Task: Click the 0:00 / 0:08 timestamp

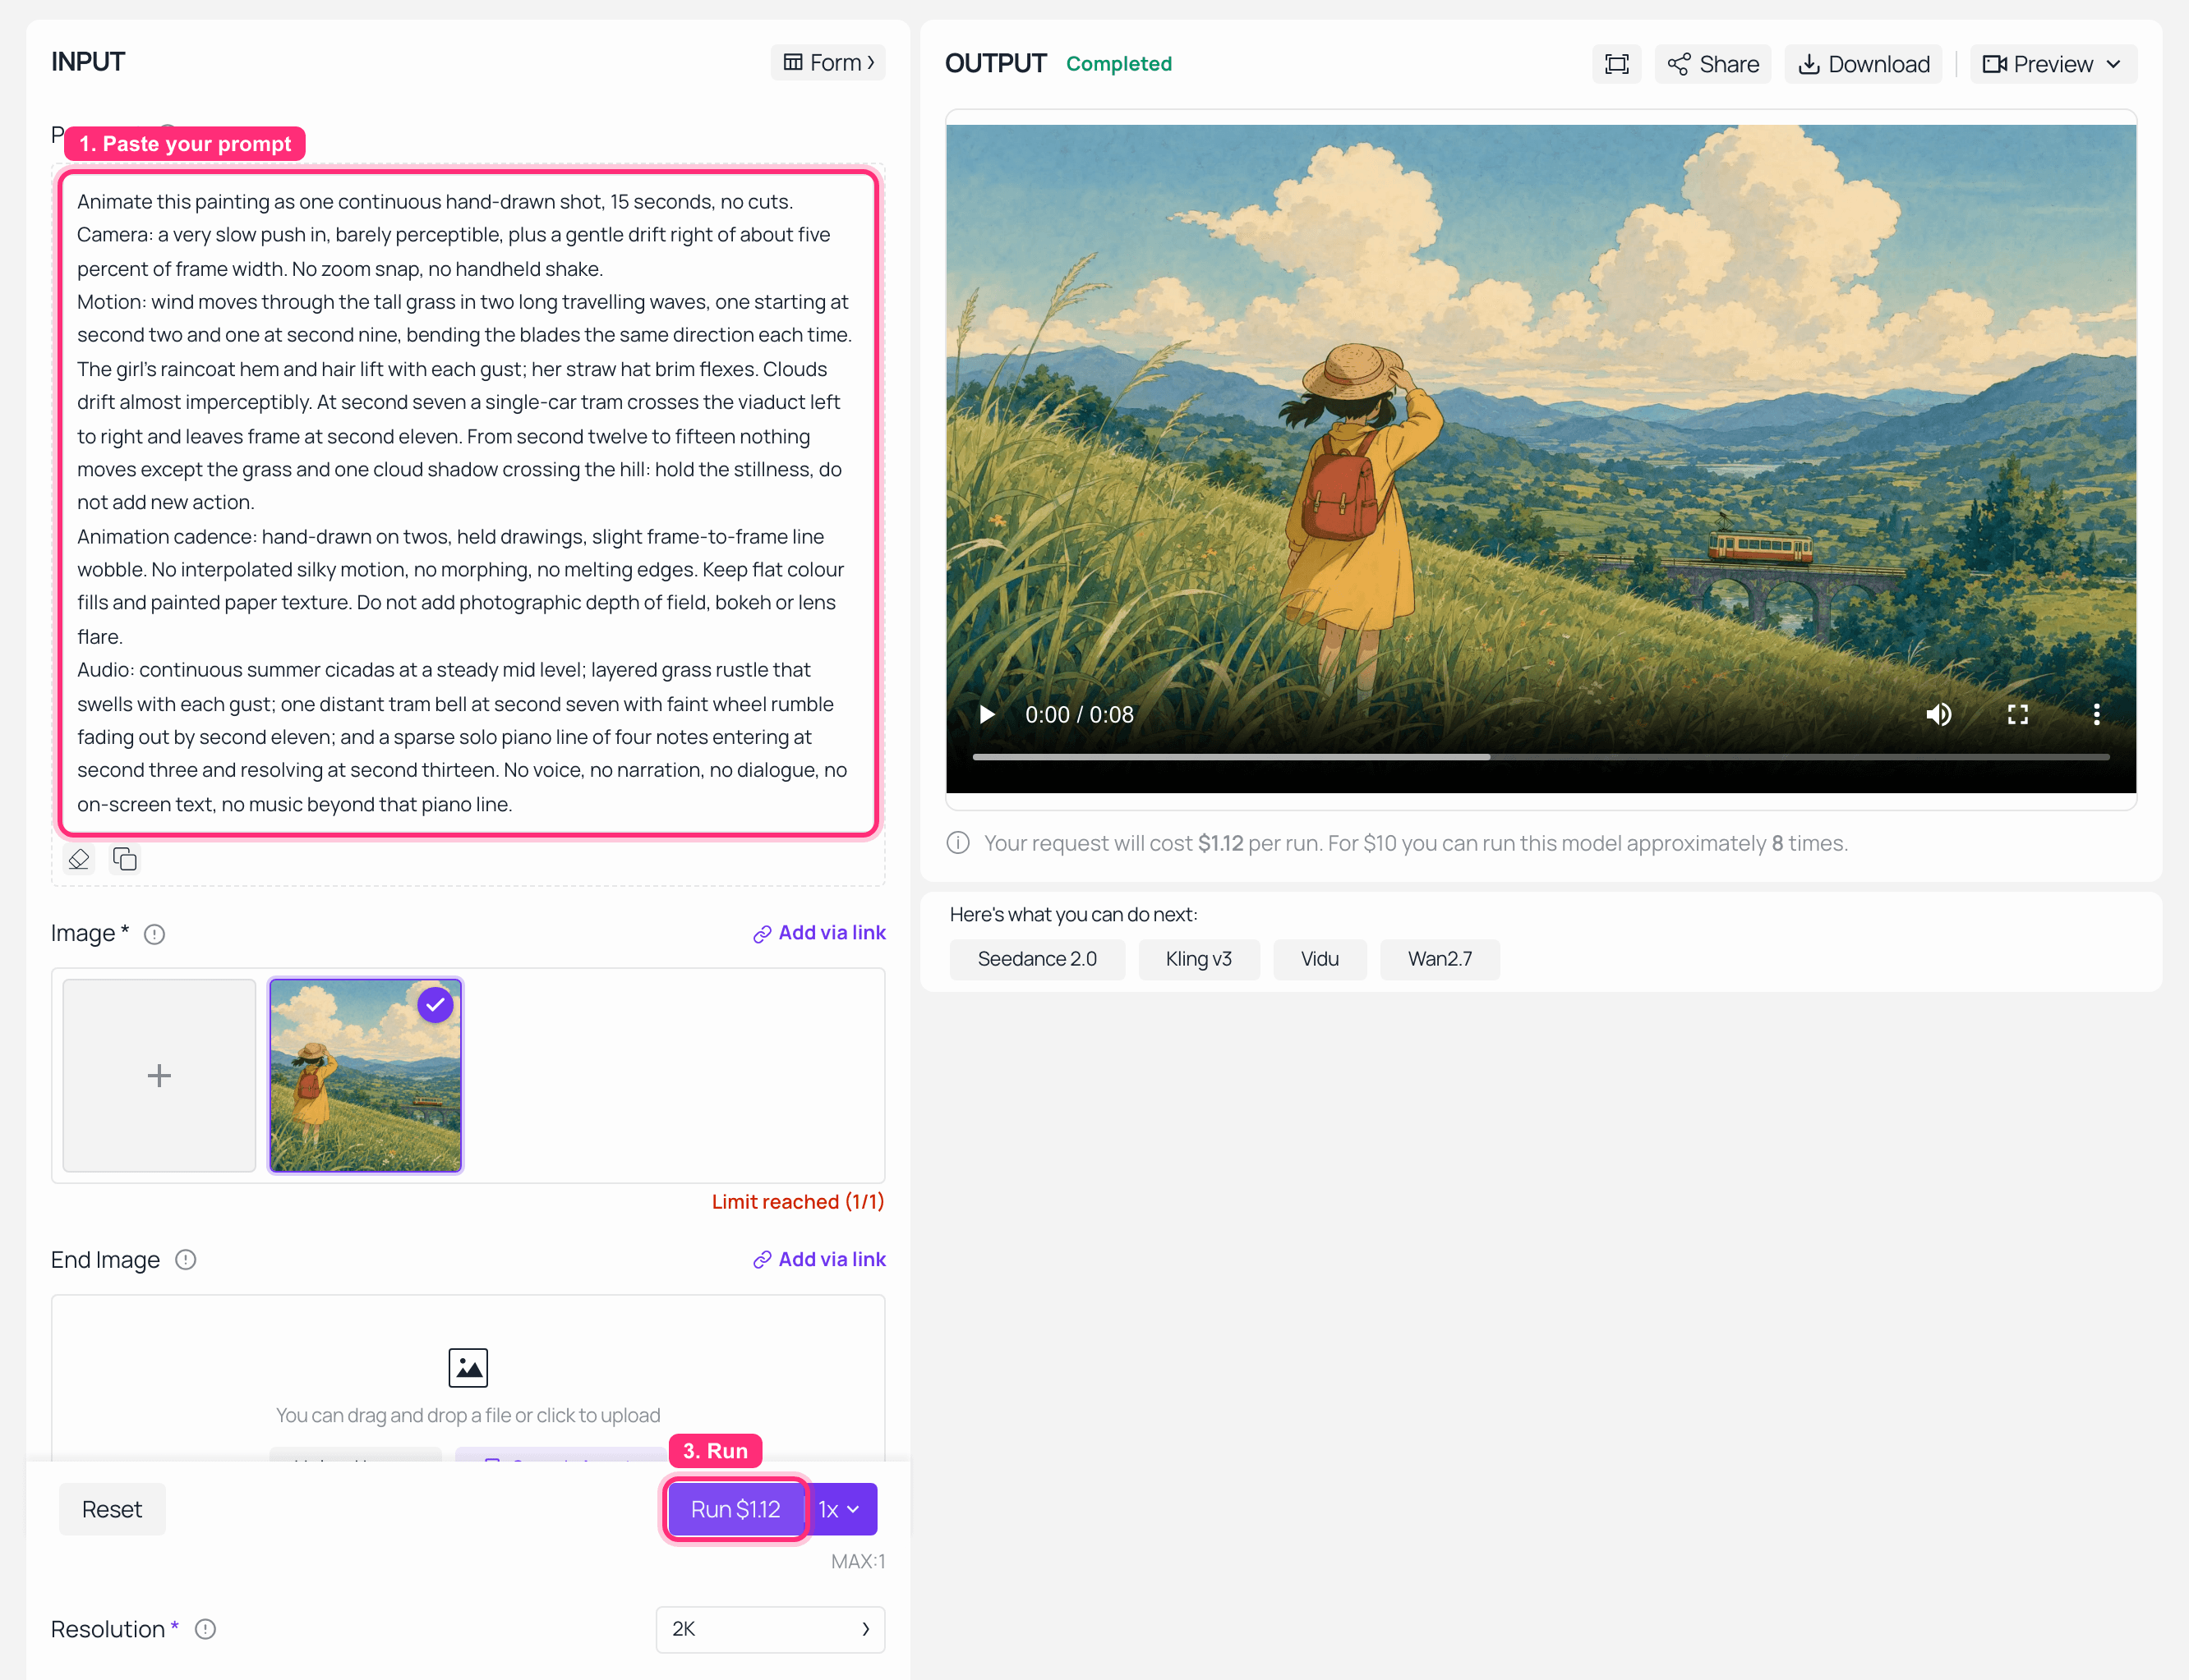Action: [1080, 715]
